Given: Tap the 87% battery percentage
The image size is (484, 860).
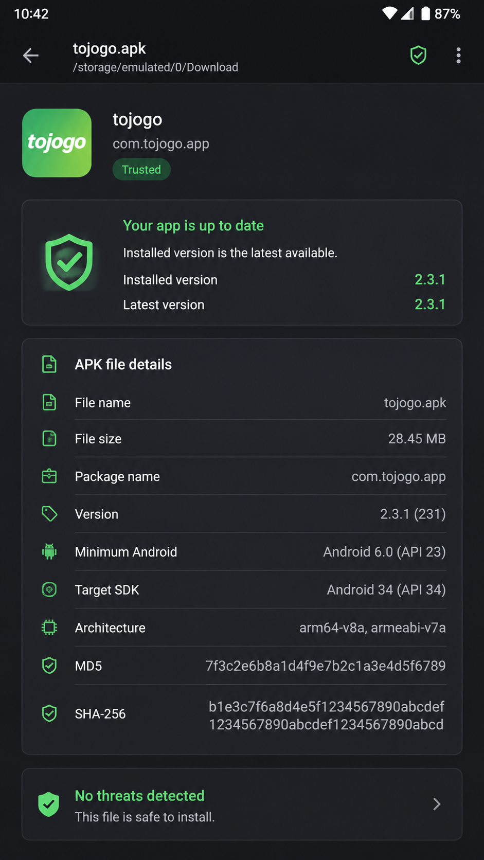Looking at the screenshot, I should (447, 14).
